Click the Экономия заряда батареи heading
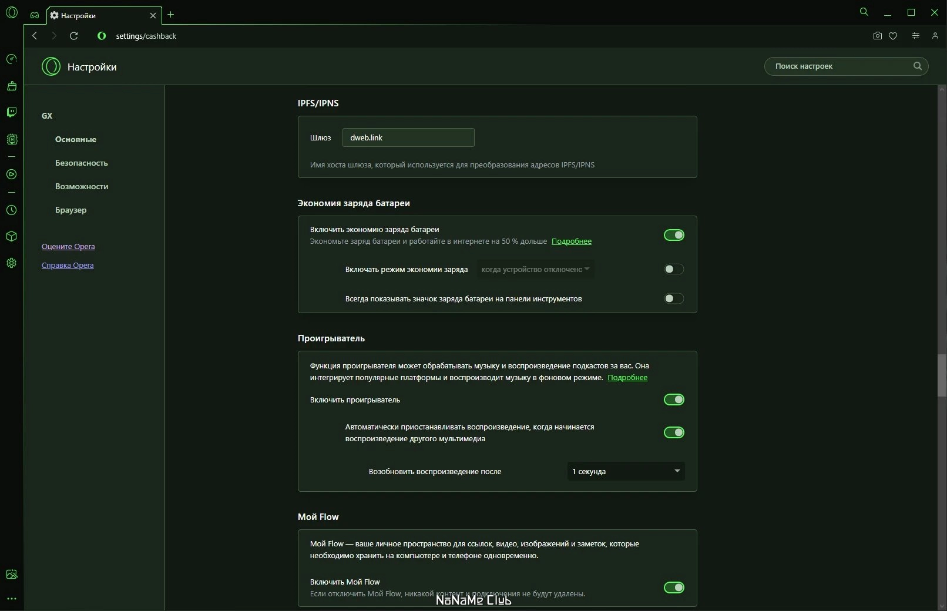The width and height of the screenshot is (947, 611). click(354, 203)
